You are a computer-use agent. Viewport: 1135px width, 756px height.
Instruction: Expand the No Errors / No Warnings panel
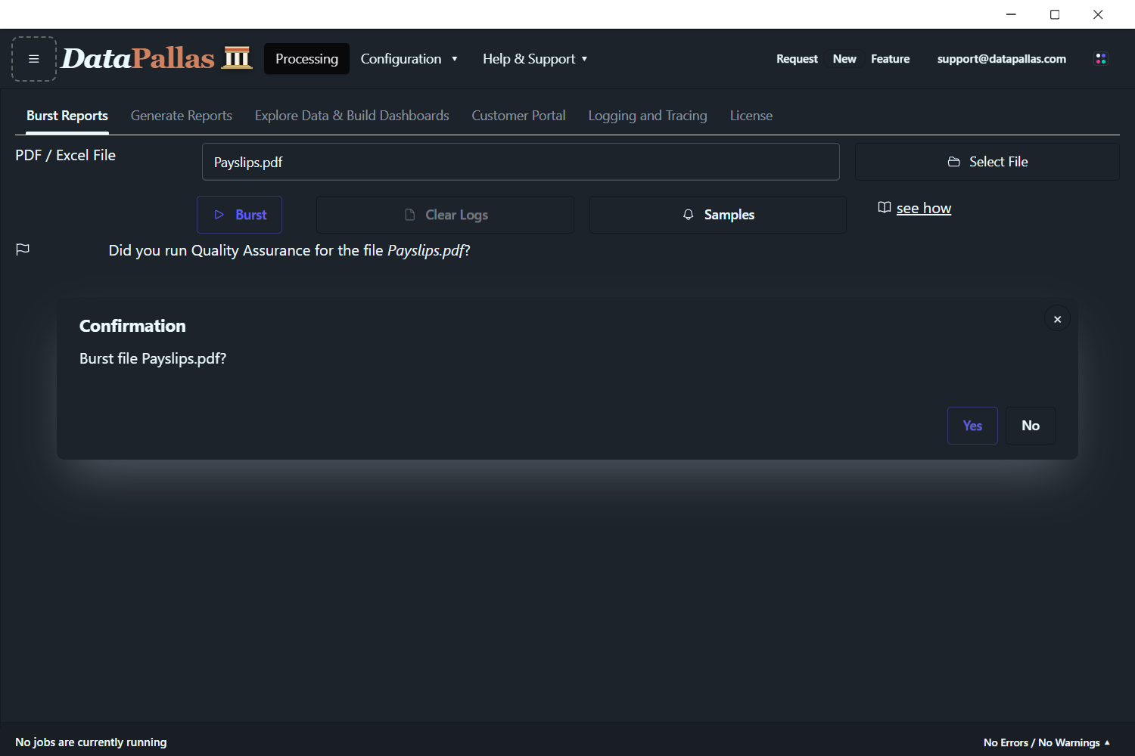click(x=1046, y=742)
